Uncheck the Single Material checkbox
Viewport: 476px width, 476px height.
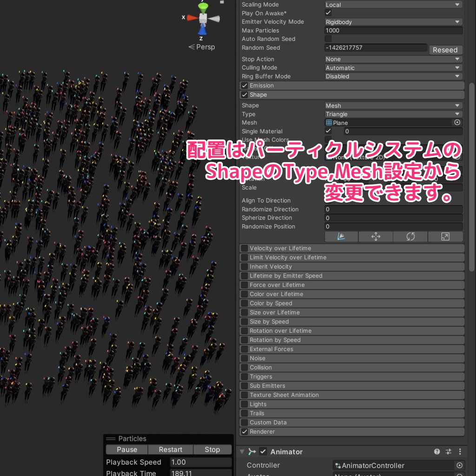[x=328, y=131]
